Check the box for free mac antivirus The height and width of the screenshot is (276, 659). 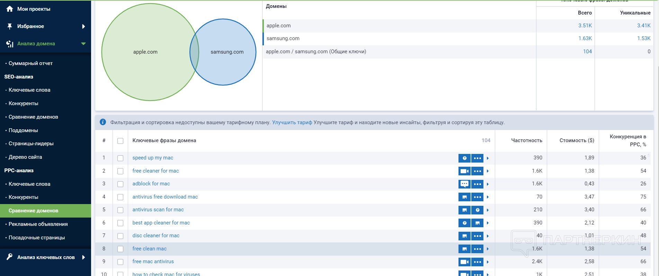(120, 262)
